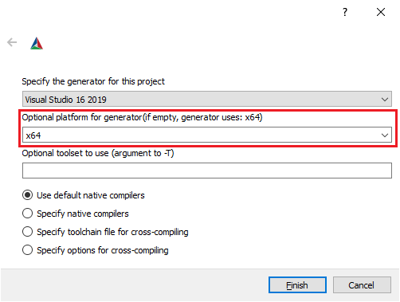This screenshot has width=400, height=302.
Task: Click the question mark help icon
Action: pyautogui.click(x=345, y=12)
